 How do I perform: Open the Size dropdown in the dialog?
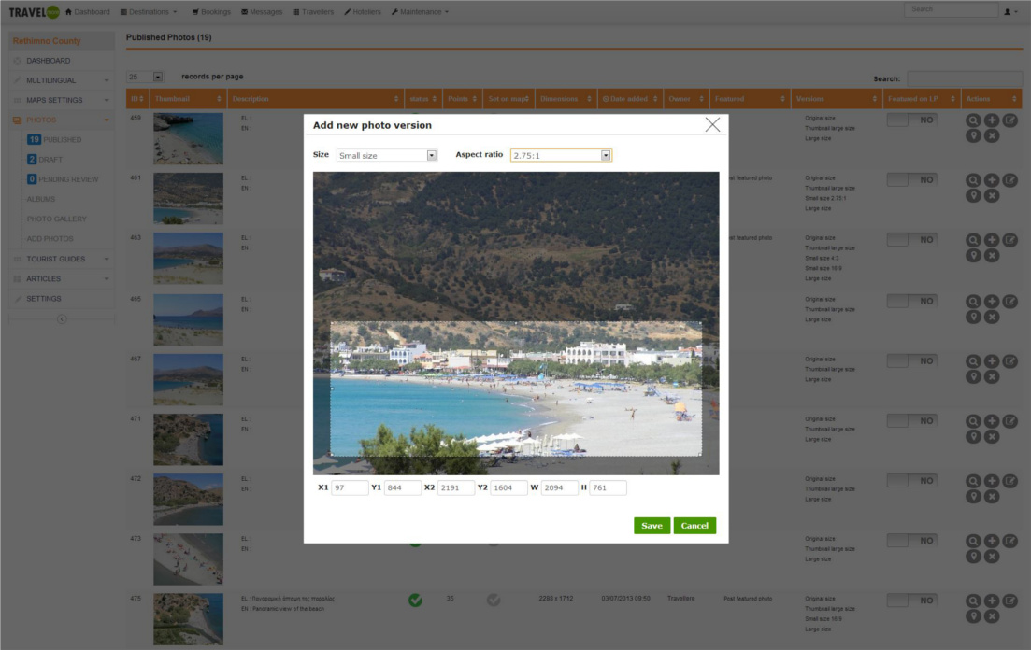(387, 155)
